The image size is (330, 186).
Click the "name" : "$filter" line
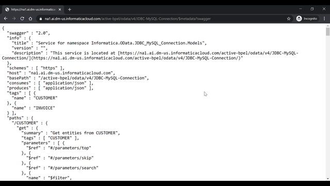49,178
